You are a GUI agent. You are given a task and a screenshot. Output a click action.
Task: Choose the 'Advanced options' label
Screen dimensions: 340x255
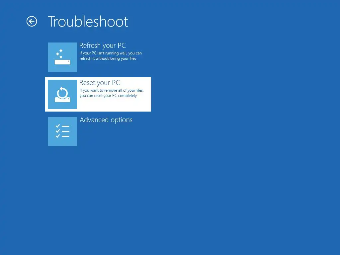coord(106,120)
